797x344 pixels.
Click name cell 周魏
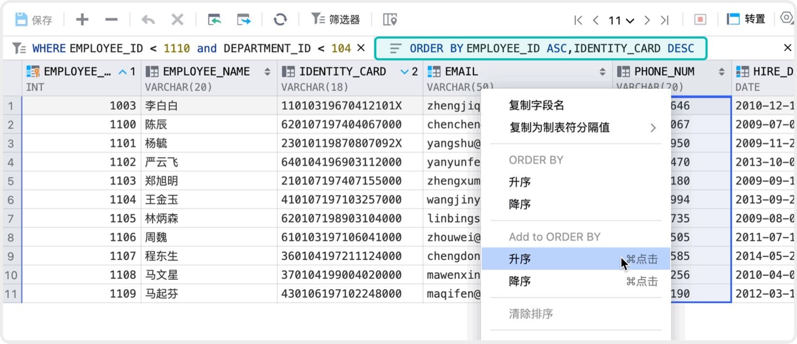[x=209, y=238]
